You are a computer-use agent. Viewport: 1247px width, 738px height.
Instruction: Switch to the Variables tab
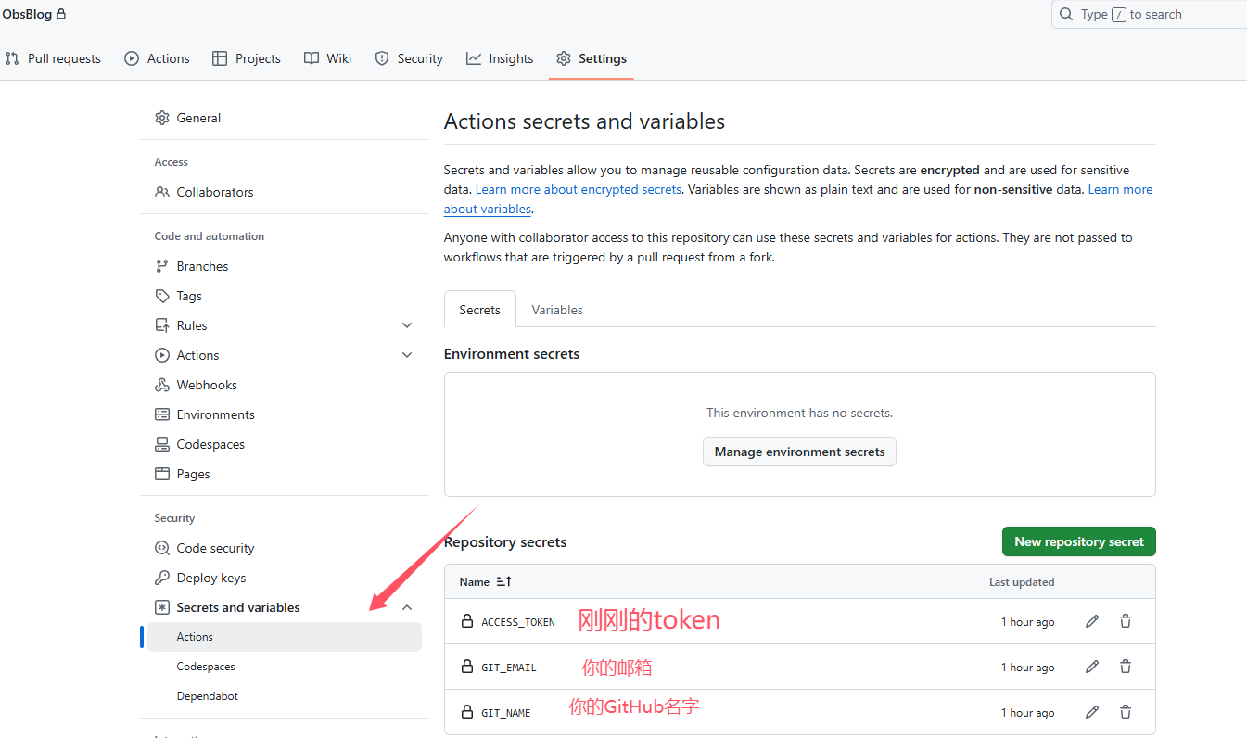point(557,310)
